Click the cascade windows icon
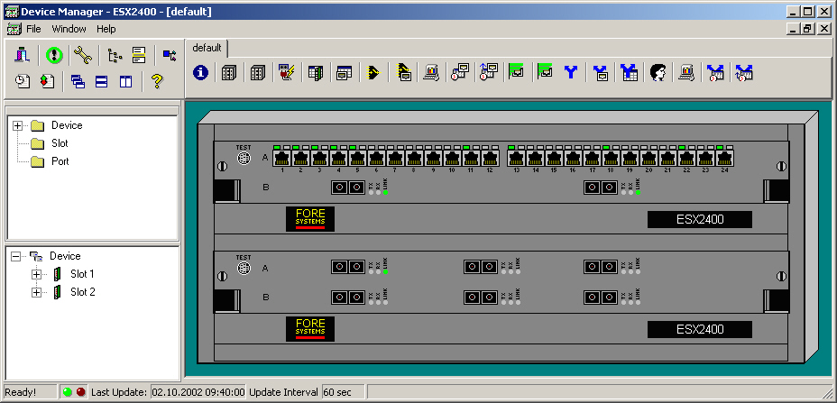The width and height of the screenshot is (837, 403). 78,82
